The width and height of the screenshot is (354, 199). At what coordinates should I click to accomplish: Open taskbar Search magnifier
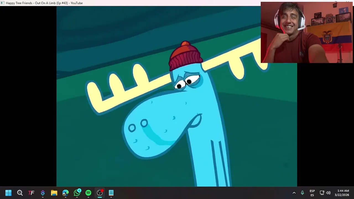coord(20,193)
